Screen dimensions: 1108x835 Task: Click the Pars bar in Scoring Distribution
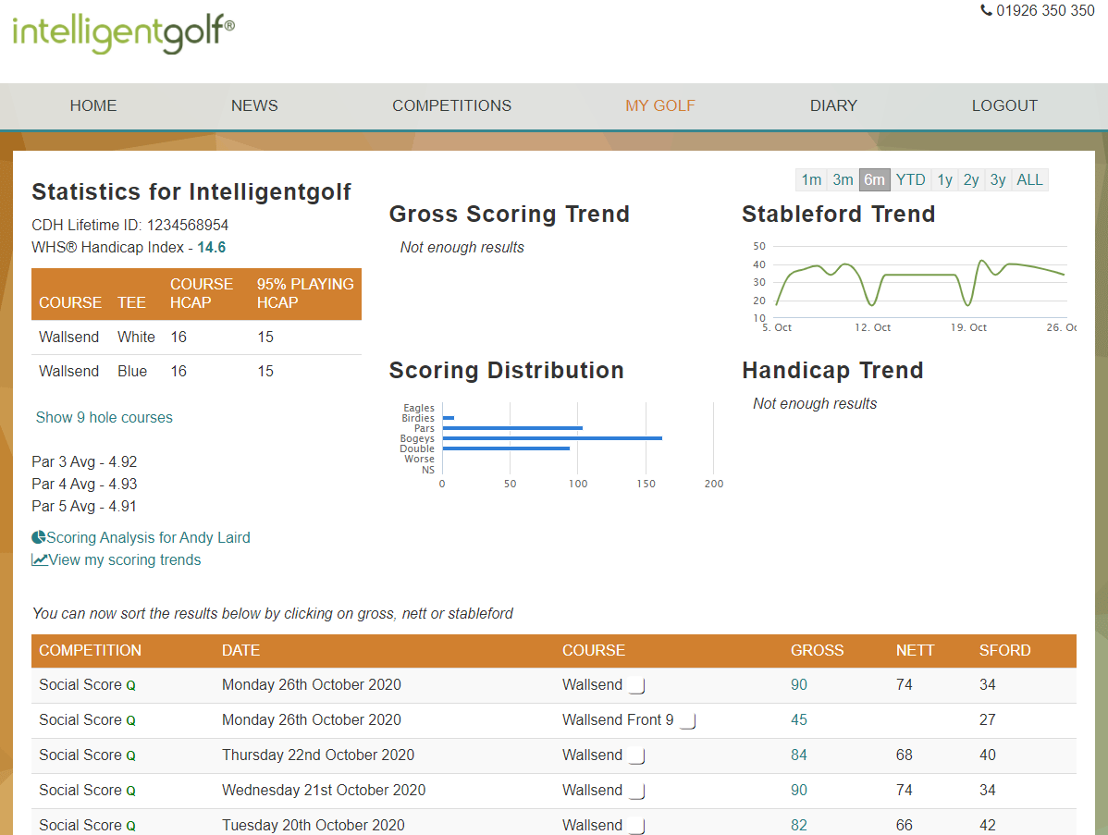point(512,428)
